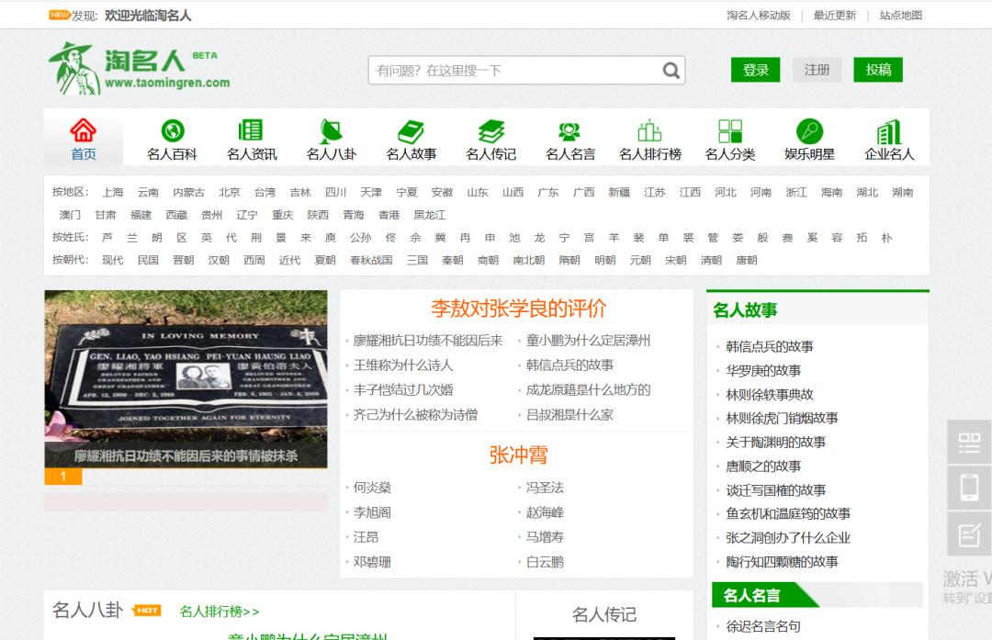992x640 pixels.
Task: Open mobile view via phone icon on right edge
Action: (x=969, y=488)
